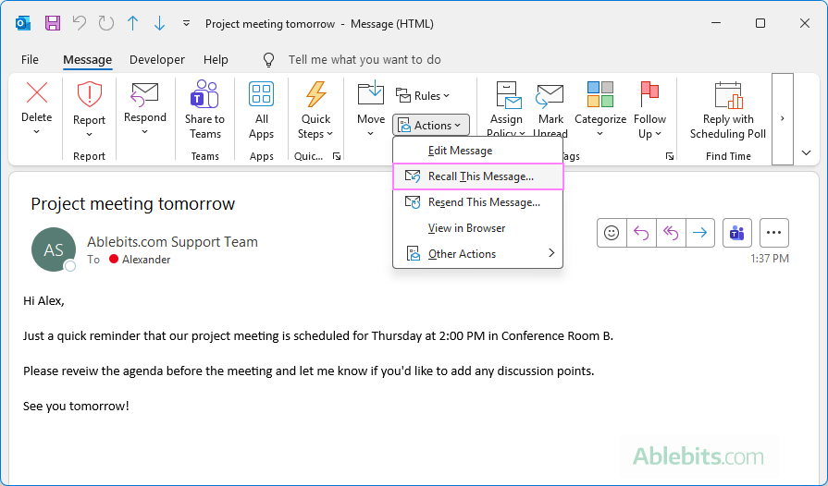Click Mark Unread envelope icon
This screenshot has width=828, height=486.
pos(550,95)
